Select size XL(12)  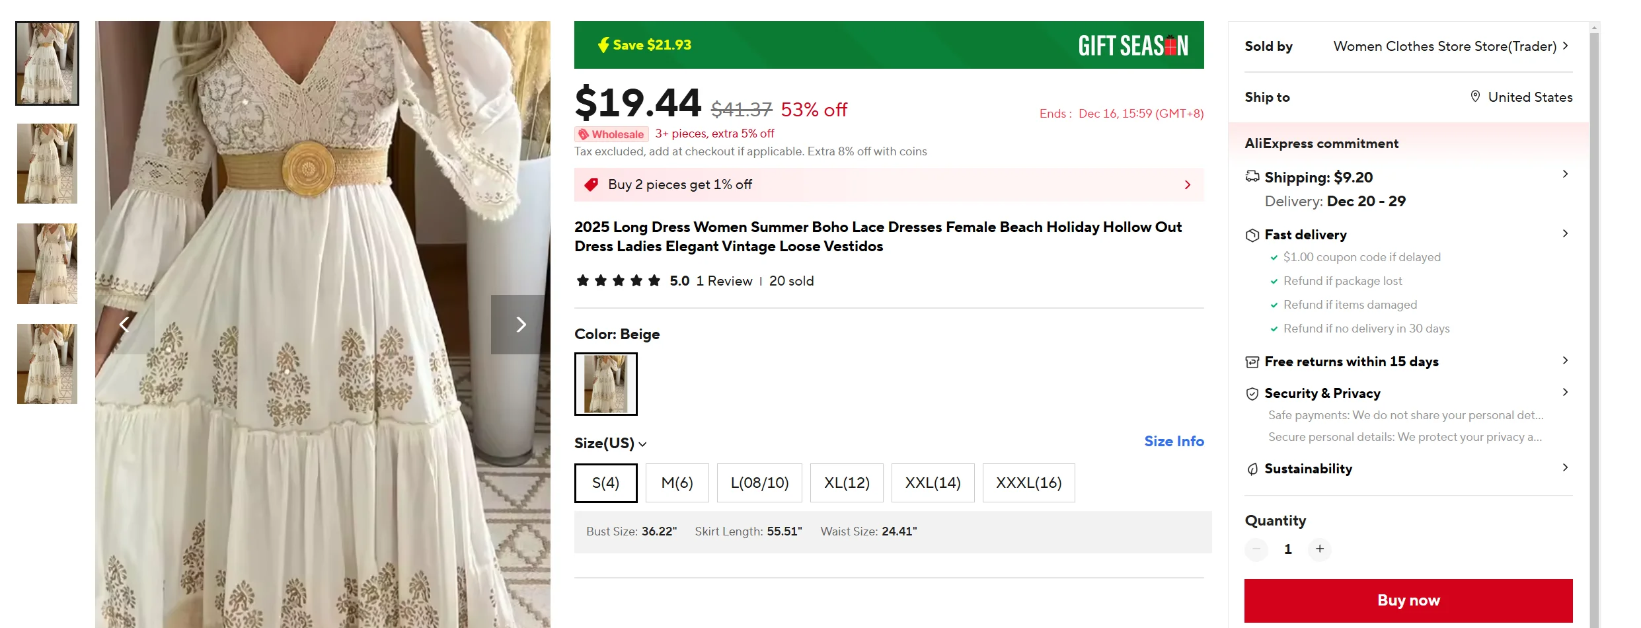pyautogui.click(x=846, y=483)
